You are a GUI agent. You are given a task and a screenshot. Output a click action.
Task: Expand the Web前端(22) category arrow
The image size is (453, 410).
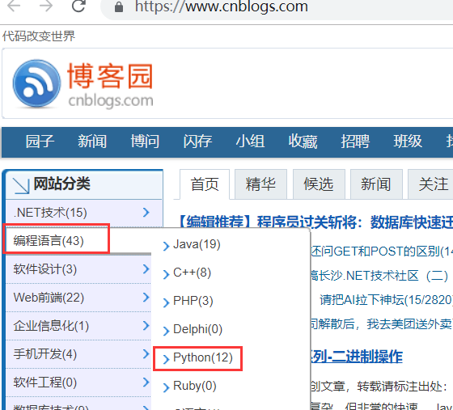[146, 297]
